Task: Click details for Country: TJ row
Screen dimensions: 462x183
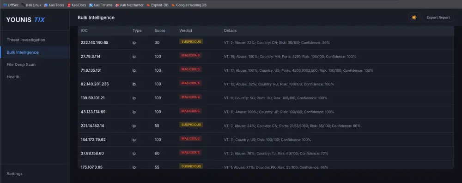Action: (x=276, y=154)
